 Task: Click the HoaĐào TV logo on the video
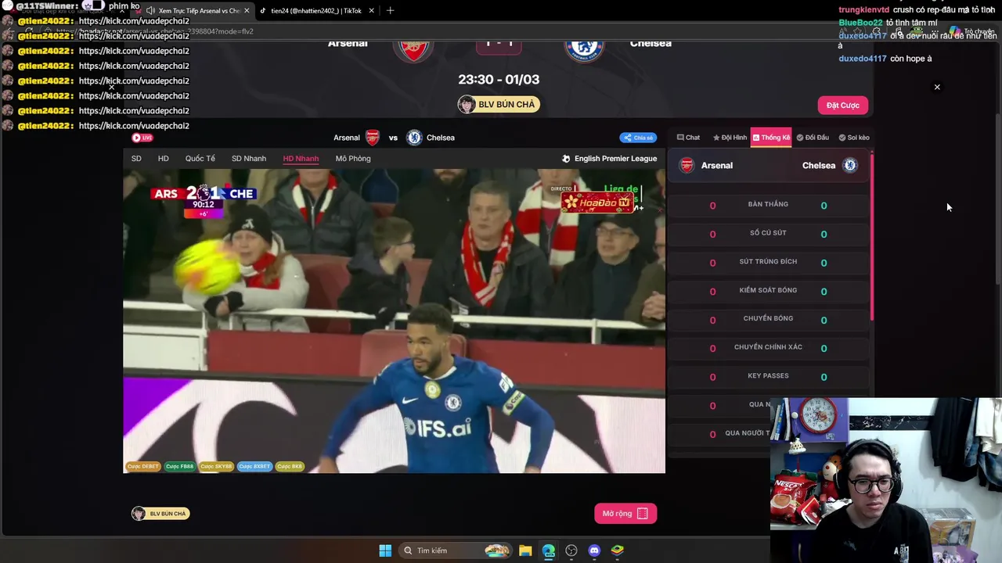(597, 203)
